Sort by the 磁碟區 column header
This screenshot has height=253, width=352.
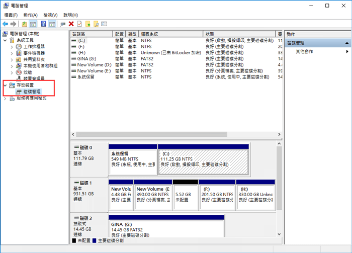pos(92,34)
